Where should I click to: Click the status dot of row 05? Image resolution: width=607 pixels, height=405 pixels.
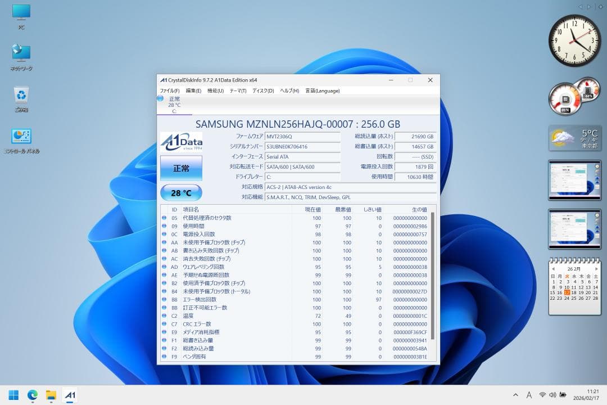pos(164,218)
